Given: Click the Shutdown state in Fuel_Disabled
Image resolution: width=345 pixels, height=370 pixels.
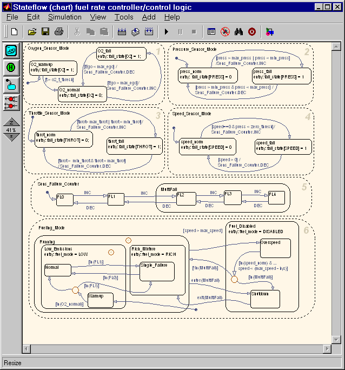Looking at the screenshot, I should coord(266,299).
